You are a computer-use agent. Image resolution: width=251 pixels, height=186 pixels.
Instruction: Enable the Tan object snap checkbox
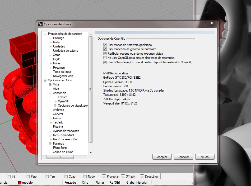coord(47,177)
